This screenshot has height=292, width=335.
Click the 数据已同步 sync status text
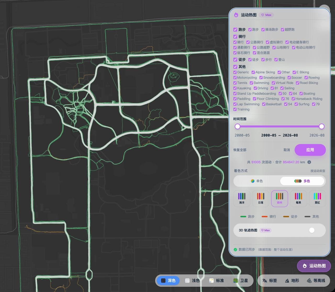[x=247, y=249]
